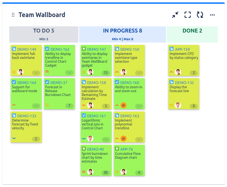The height and width of the screenshot is (187, 227).
Task: Click the story points badge 30 on DEMO-40
Action: click(106, 173)
